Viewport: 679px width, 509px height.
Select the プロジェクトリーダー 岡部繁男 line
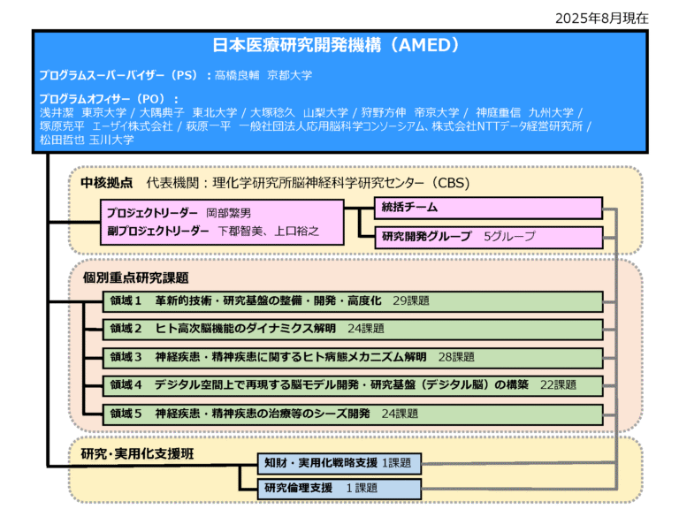coord(179,213)
